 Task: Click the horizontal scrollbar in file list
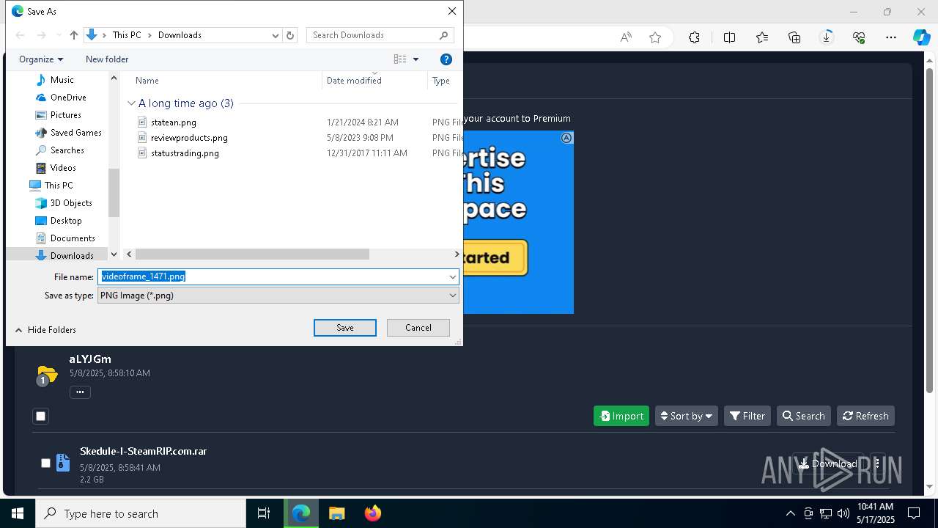(253, 254)
